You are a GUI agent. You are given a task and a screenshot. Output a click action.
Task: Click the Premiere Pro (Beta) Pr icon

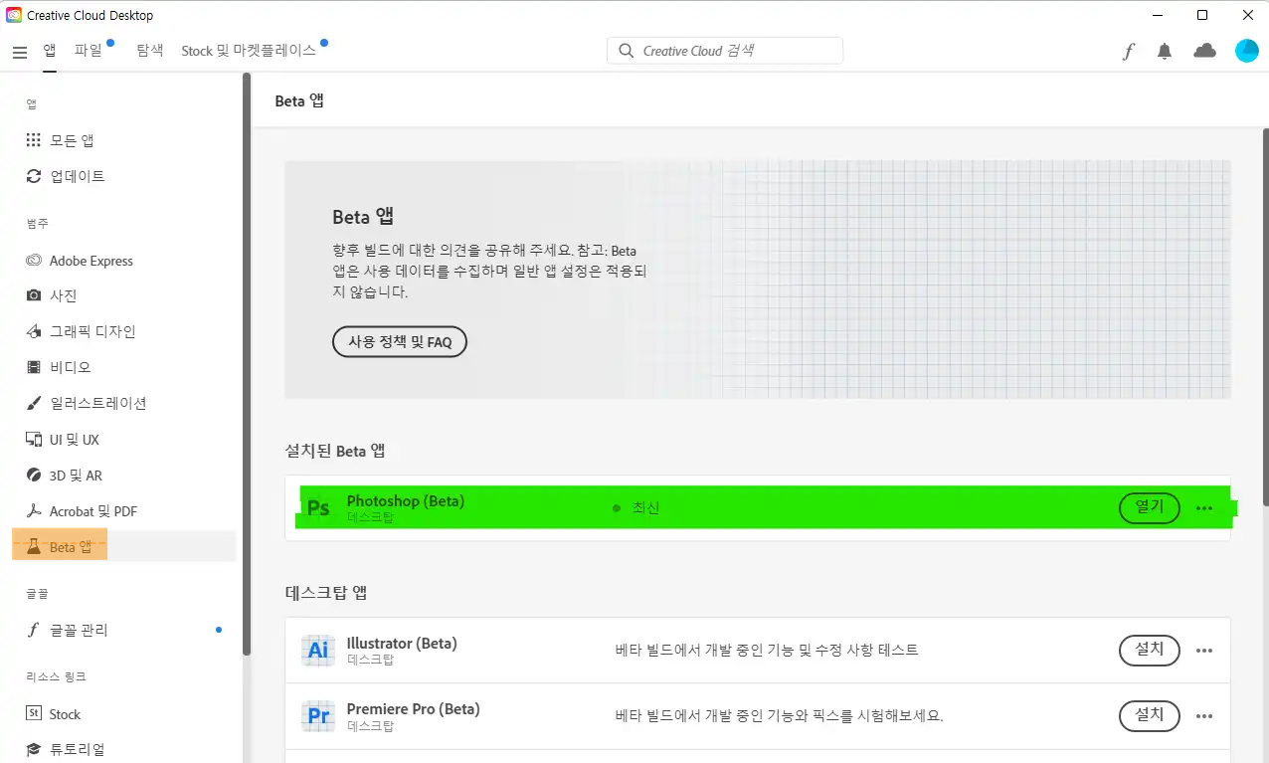click(x=318, y=716)
